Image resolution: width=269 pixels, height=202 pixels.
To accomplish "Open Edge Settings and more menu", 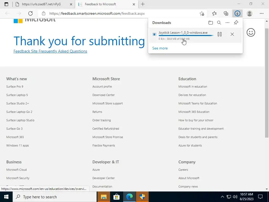I will (261, 13).
